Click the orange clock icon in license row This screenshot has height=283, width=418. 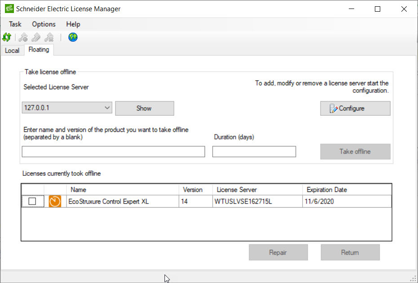click(x=55, y=201)
